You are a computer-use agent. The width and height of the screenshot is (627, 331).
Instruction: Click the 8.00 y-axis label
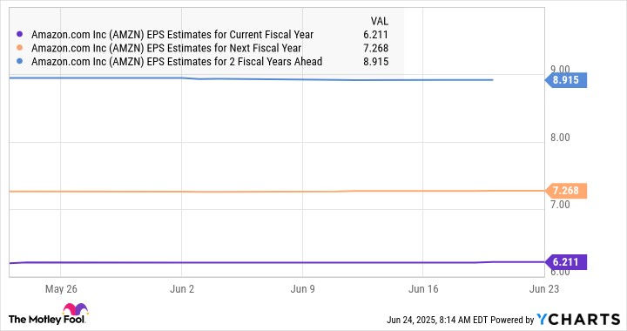click(x=560, y=138)
